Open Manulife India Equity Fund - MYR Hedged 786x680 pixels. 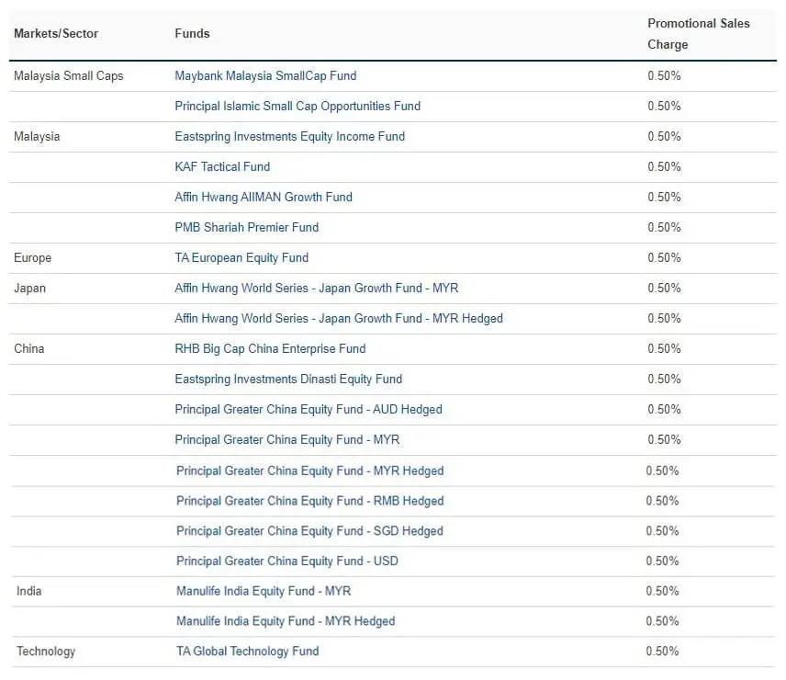(x=286, y=621)
